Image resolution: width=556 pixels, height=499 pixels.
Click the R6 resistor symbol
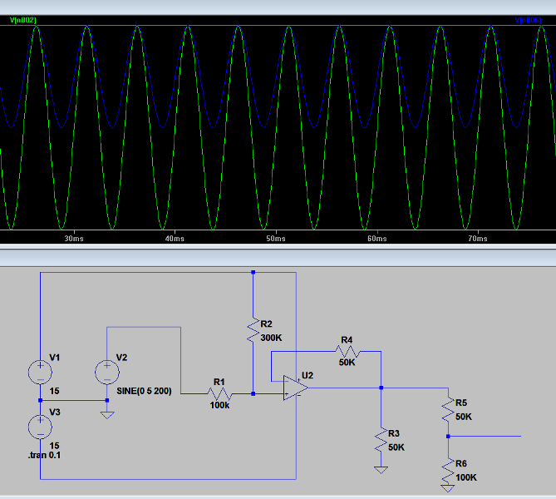pos(448,470)
